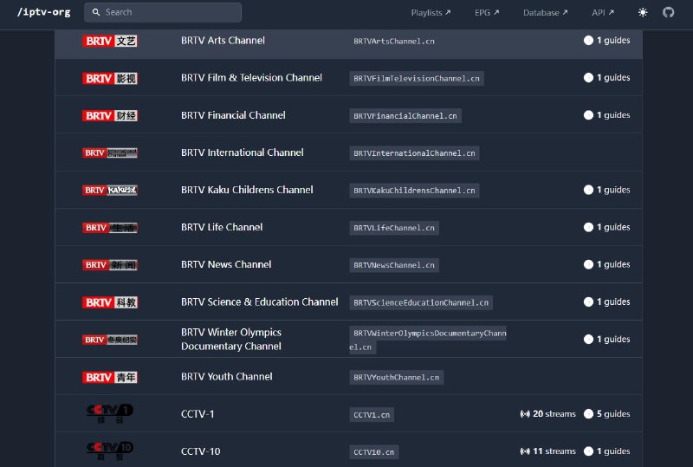Copy the BRTVLifeChannel.cn ID

(x=394, y=228)
